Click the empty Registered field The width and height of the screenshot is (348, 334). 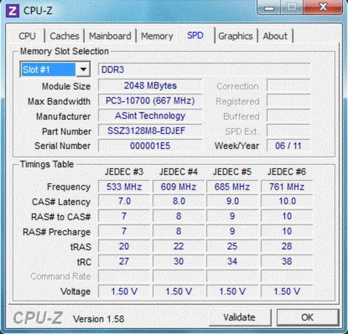[x=288, y=101]
